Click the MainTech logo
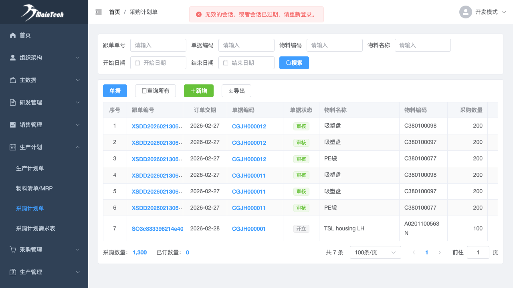 pos(43,12)
